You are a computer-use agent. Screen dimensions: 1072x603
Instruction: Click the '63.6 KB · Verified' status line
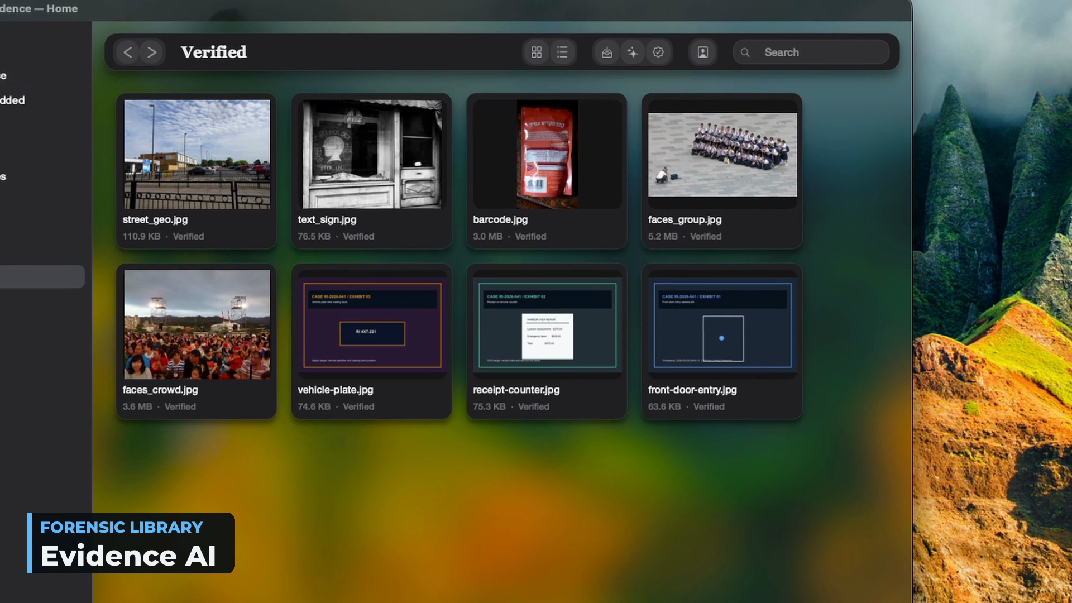click(x=686, y=407)
